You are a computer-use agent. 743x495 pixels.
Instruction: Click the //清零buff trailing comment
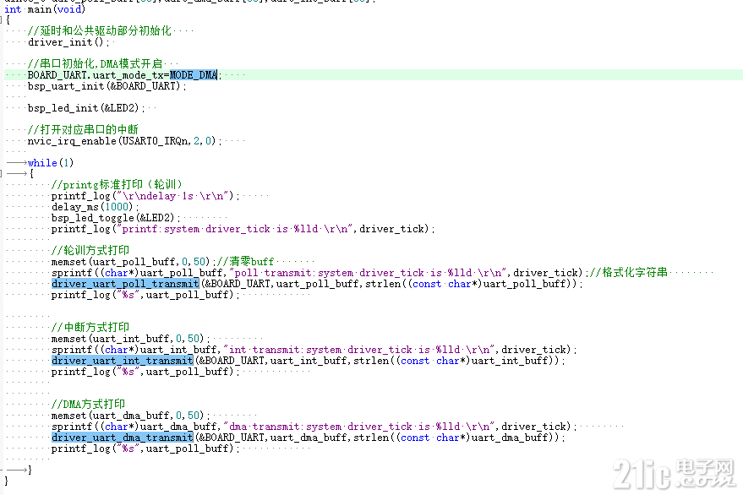(245, 262)
